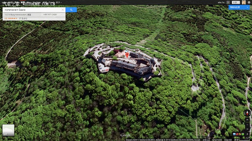Expand the blue dropdown panel at top right

(x=239, y=7)
